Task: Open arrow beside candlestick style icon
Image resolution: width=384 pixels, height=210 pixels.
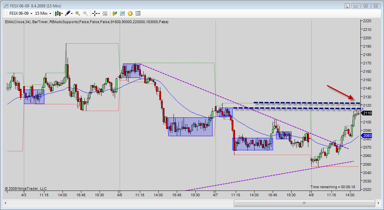Action: click(x=62, y=13)
